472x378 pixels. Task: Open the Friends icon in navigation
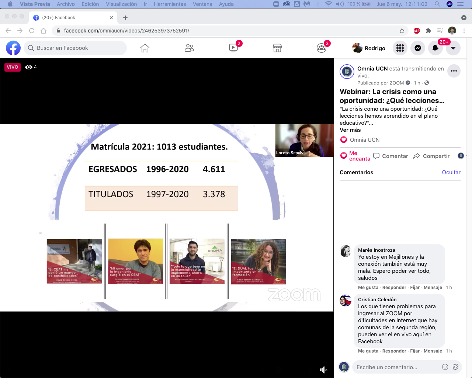pos(189,48)
